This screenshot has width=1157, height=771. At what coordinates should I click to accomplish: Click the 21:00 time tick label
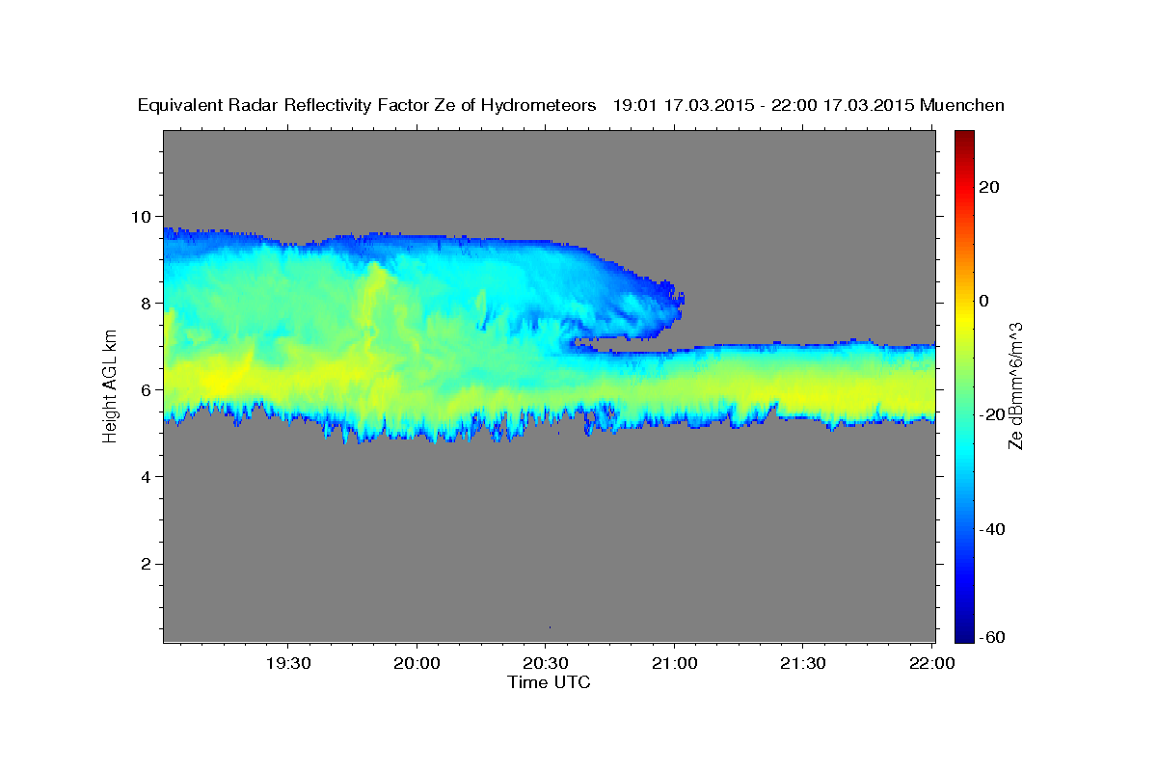coord(674,664)
